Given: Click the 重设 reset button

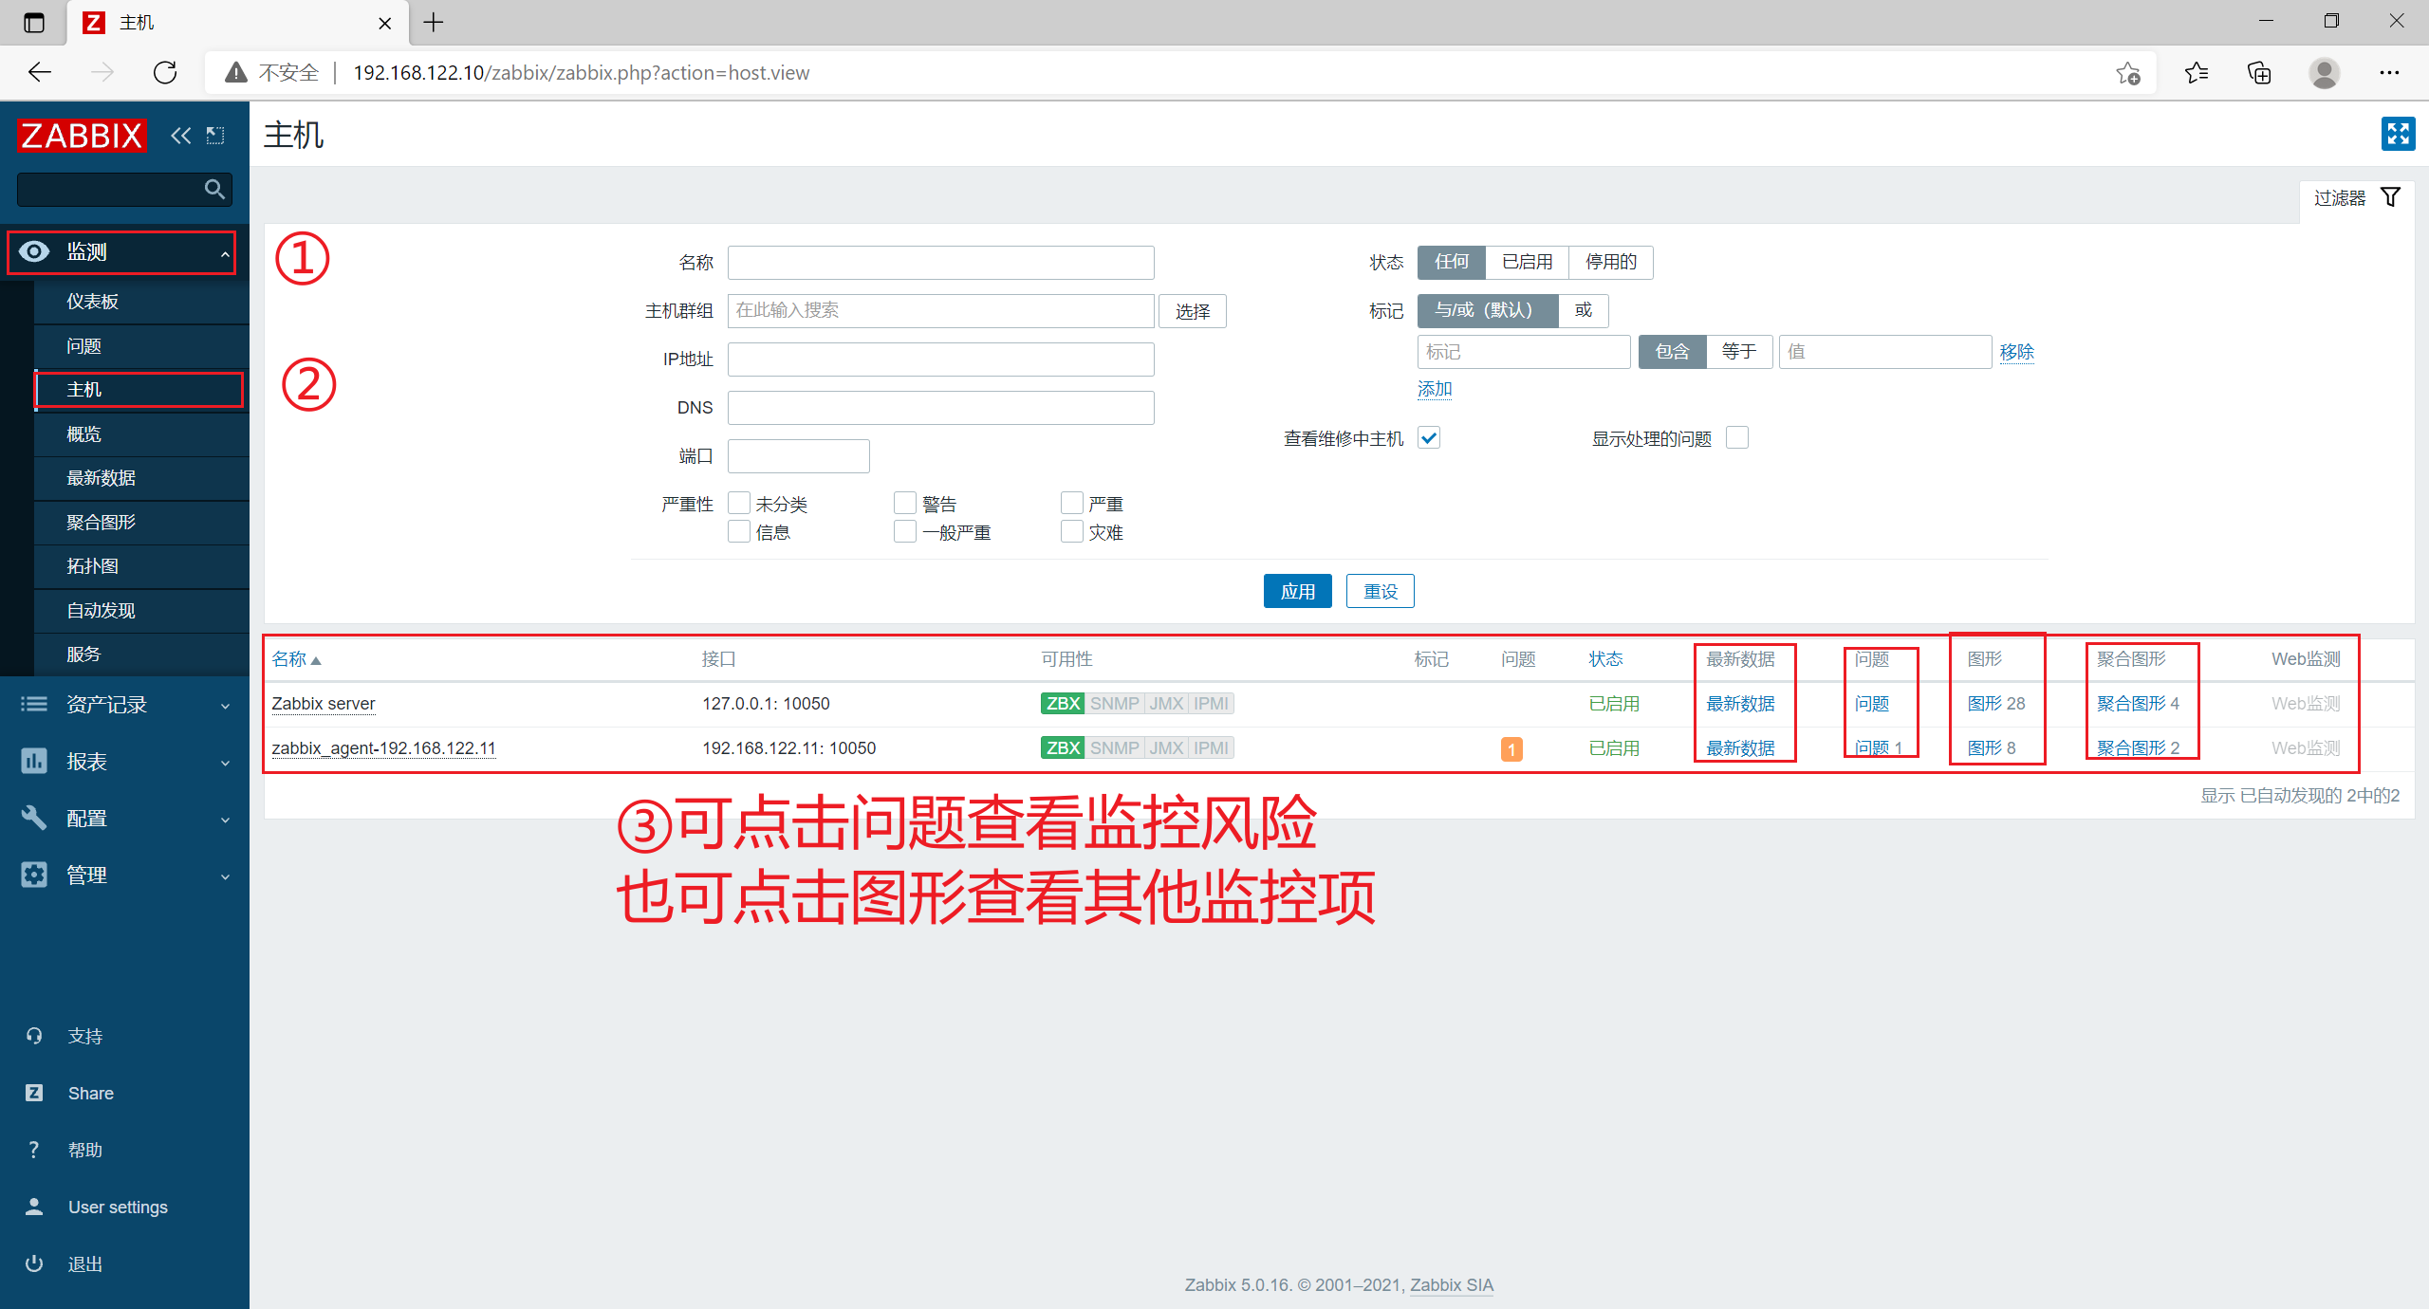Looking at the screenshot, I should 1381,591.
